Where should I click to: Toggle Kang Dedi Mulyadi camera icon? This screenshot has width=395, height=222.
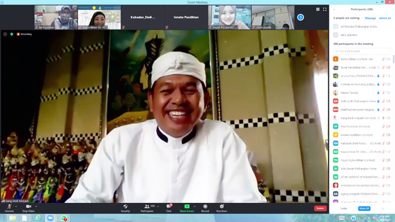388,118
